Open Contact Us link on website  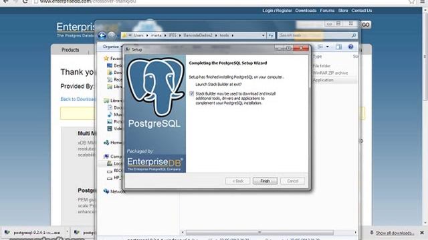pyautogui.click(x=362, y=11)
